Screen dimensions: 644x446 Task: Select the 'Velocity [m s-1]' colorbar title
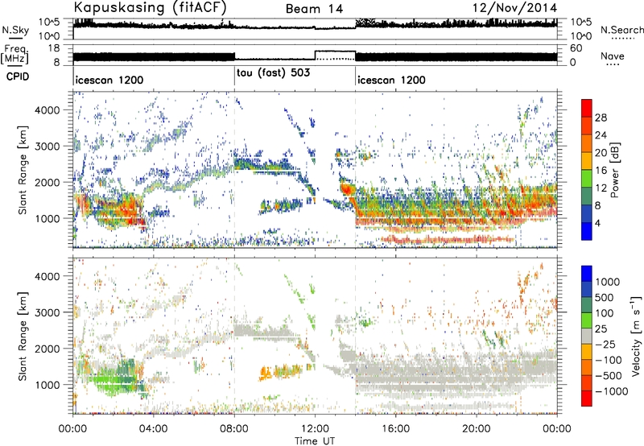[636, 336]
